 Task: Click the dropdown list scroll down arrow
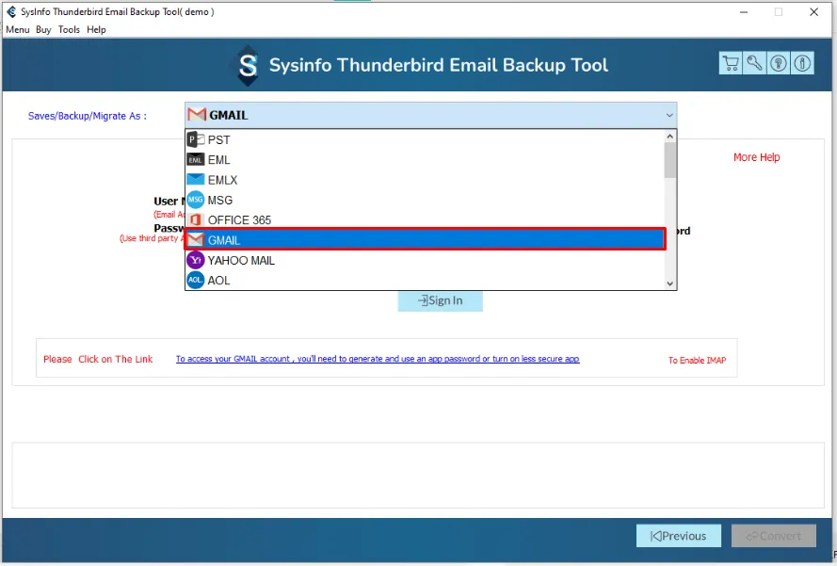670,284
